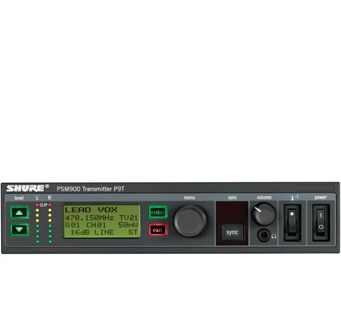Screen dimensions: 341x310
Task: Click the infrared sync window
Action: (x=232, y=211)
